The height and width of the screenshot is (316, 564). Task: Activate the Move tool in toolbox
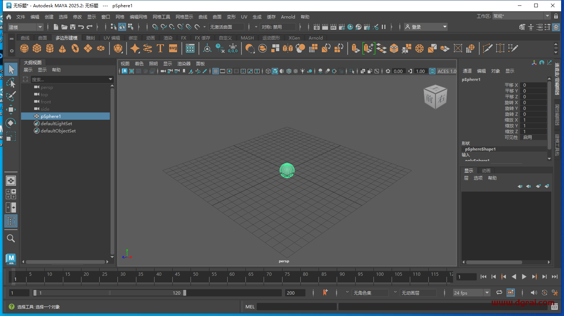11,110
